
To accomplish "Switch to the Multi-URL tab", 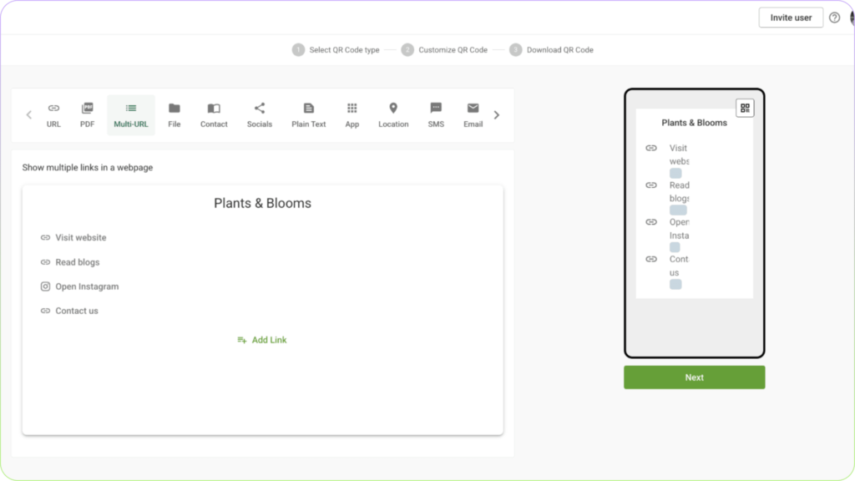I will (x=130, y=114).
